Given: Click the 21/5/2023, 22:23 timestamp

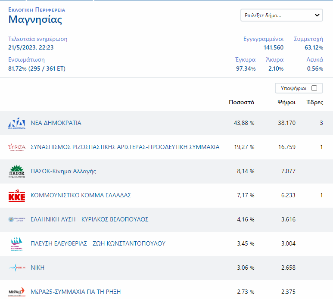Looking at the screenshot, I should coord(31,47).
